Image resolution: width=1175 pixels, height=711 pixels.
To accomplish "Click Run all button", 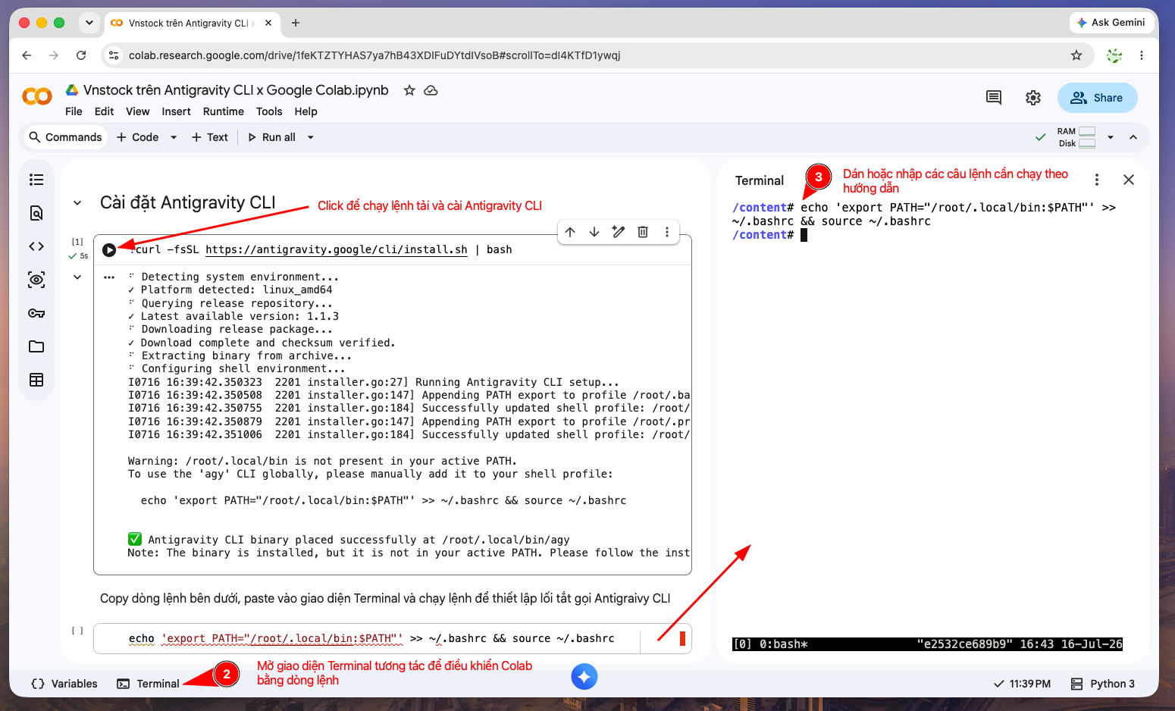I will (x=272, y=137).
